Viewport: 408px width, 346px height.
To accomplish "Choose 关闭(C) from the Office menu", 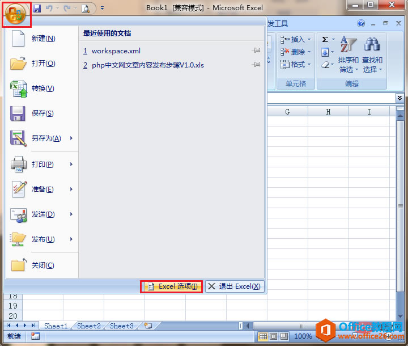I will pos(42,265).
